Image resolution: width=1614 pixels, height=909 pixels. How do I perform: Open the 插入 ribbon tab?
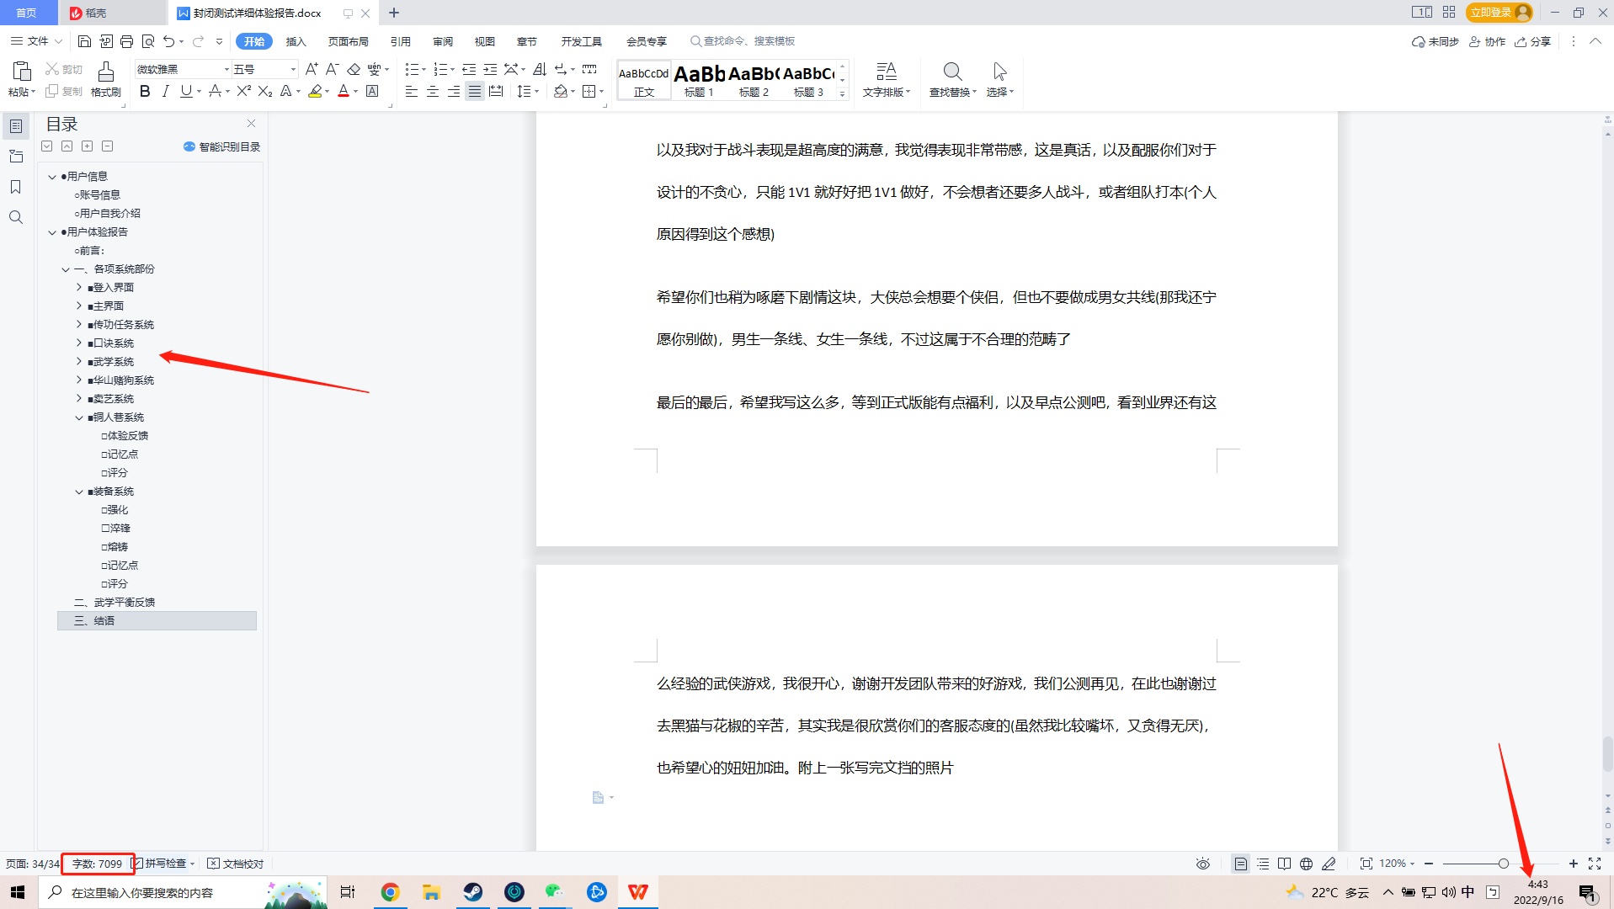[x=296, y=41]
